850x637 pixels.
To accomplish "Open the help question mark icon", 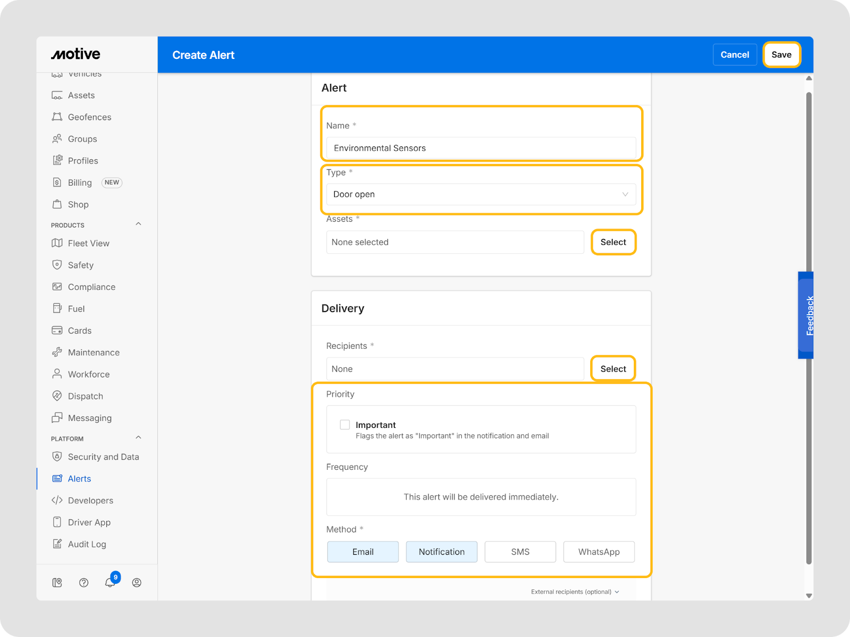I will pyautogui.click(x=83, y=583).
